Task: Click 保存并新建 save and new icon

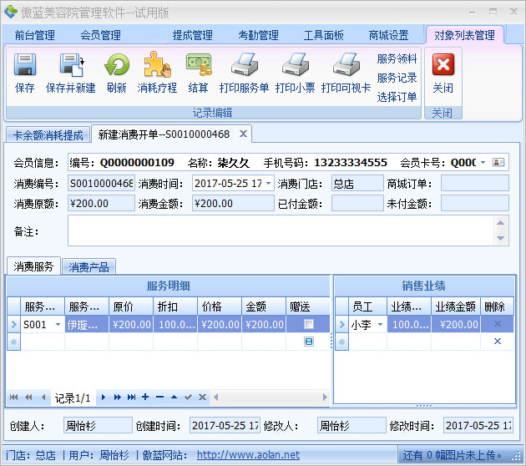Action: pyautogui.click(x=70, y=66)
